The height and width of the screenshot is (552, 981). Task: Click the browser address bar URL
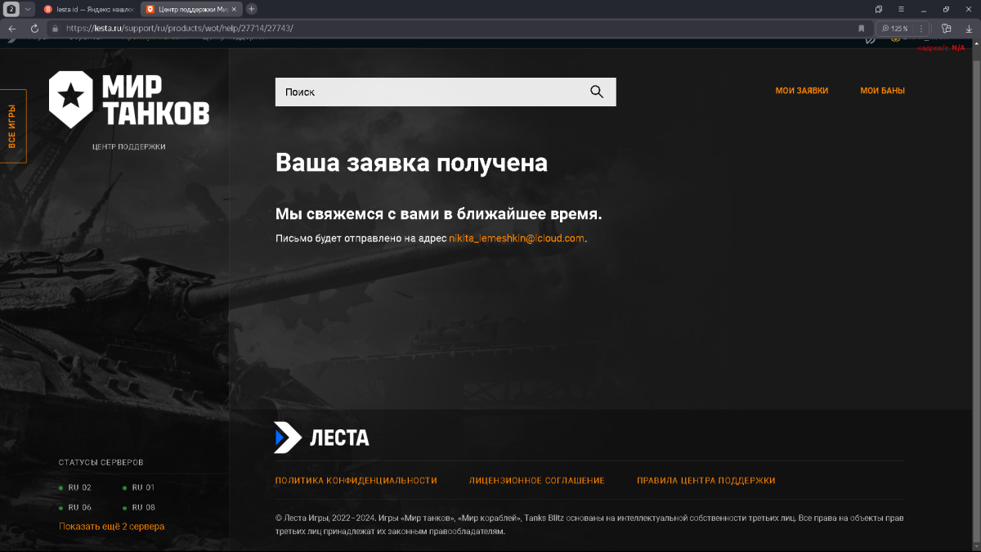point(180,28)
